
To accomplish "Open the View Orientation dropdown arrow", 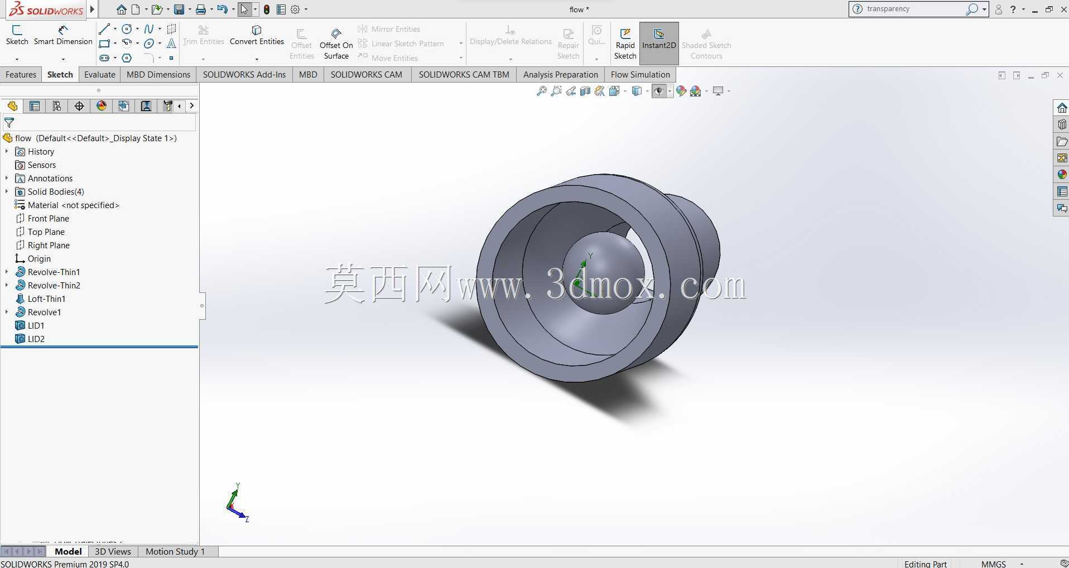I will [625, 91].
